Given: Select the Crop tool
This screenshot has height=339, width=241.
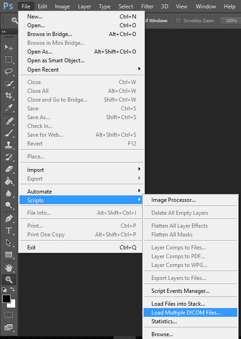Looking at the screenshot, I should pos(9,95).
